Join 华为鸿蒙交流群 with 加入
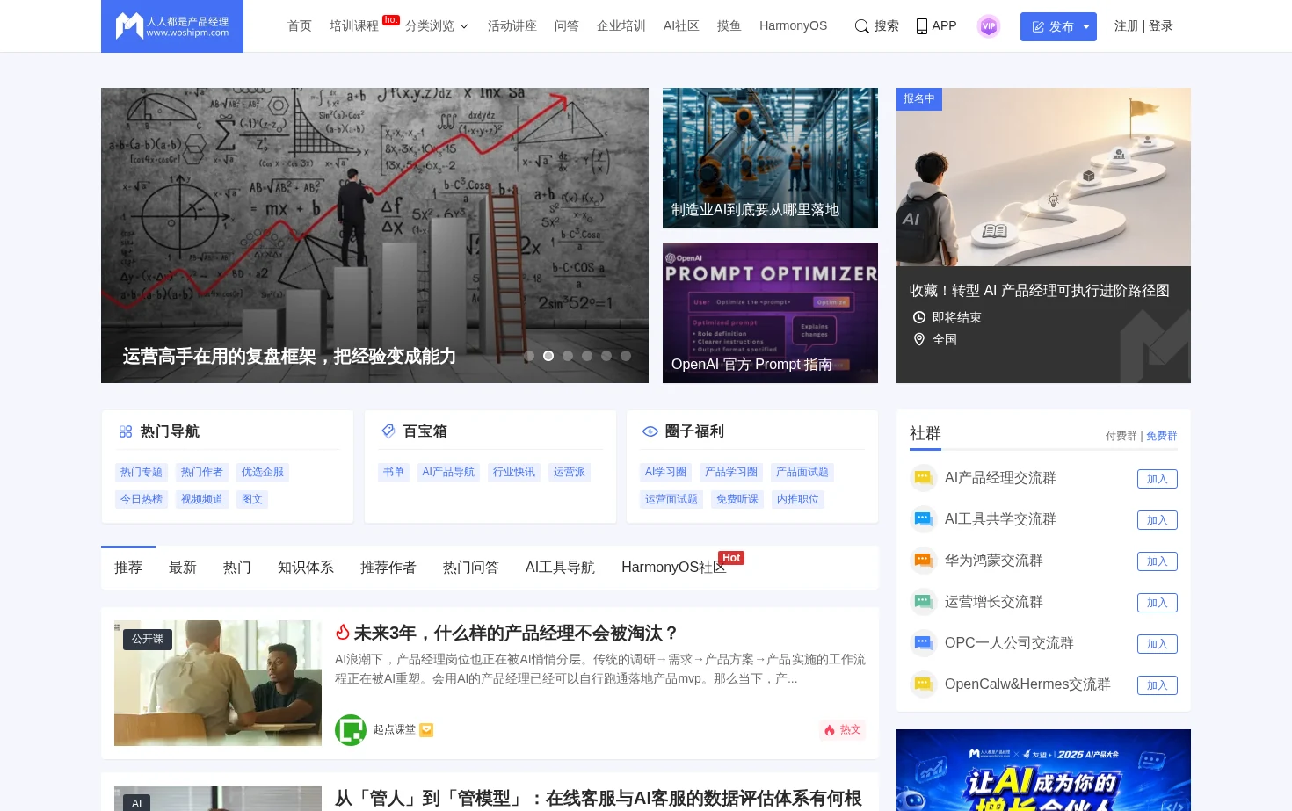Image resolution: width=1292 pixels, height=811 pixels. [x=1158, y=561]
